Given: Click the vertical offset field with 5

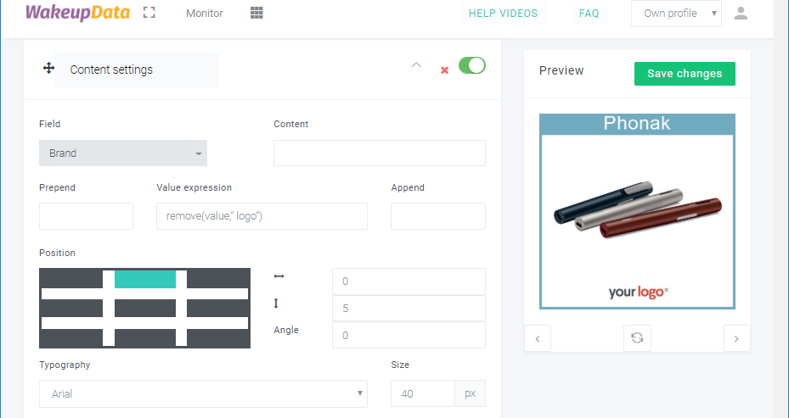Looking at the screenshot, I should pyautogui.click(x=409, y=308).
